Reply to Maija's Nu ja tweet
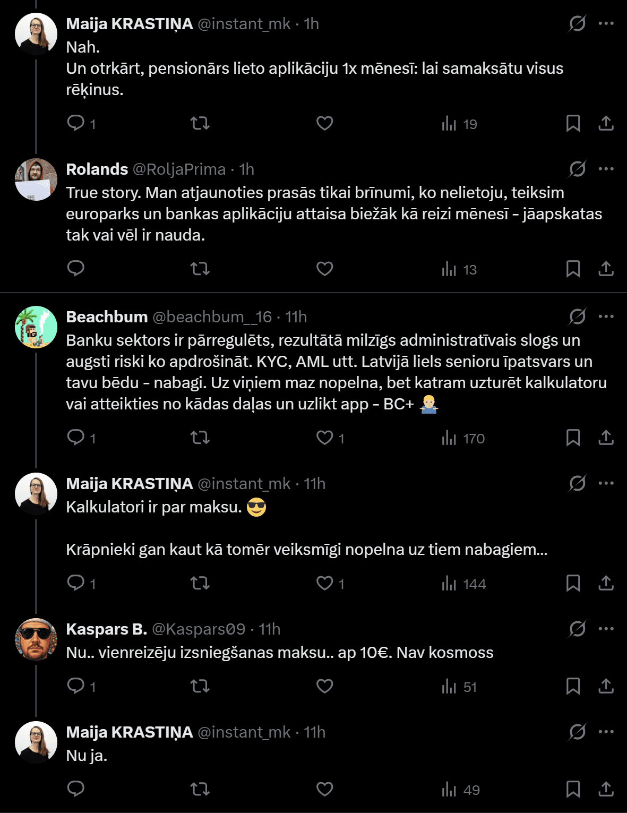This screenshot has height=813, width=627. (76, 789)
